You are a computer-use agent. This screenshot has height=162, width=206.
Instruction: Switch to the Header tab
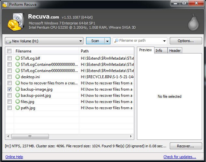click(175, 51)
